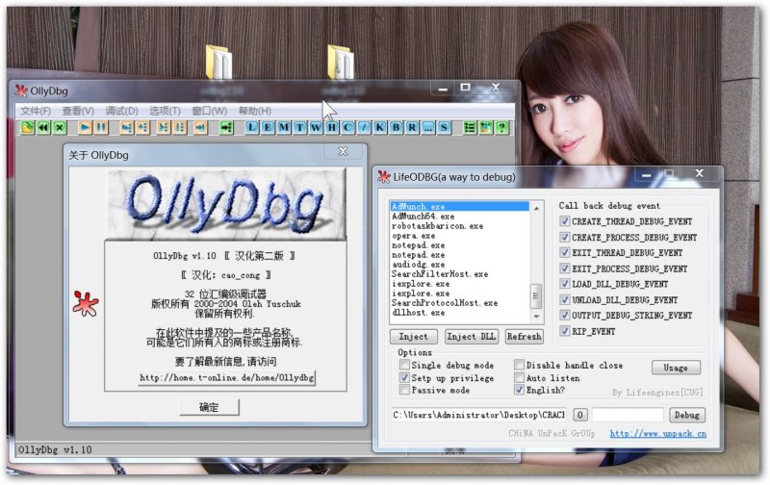Open the 文件(F) menu
Image resolution: width=770 pixels, height=485 pixels.
36,111
